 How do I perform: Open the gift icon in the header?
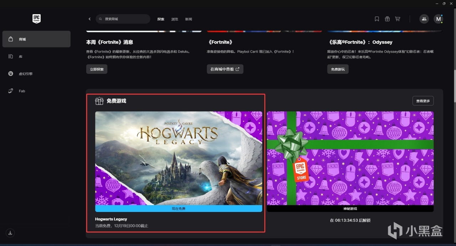click(x=387, y=19)
